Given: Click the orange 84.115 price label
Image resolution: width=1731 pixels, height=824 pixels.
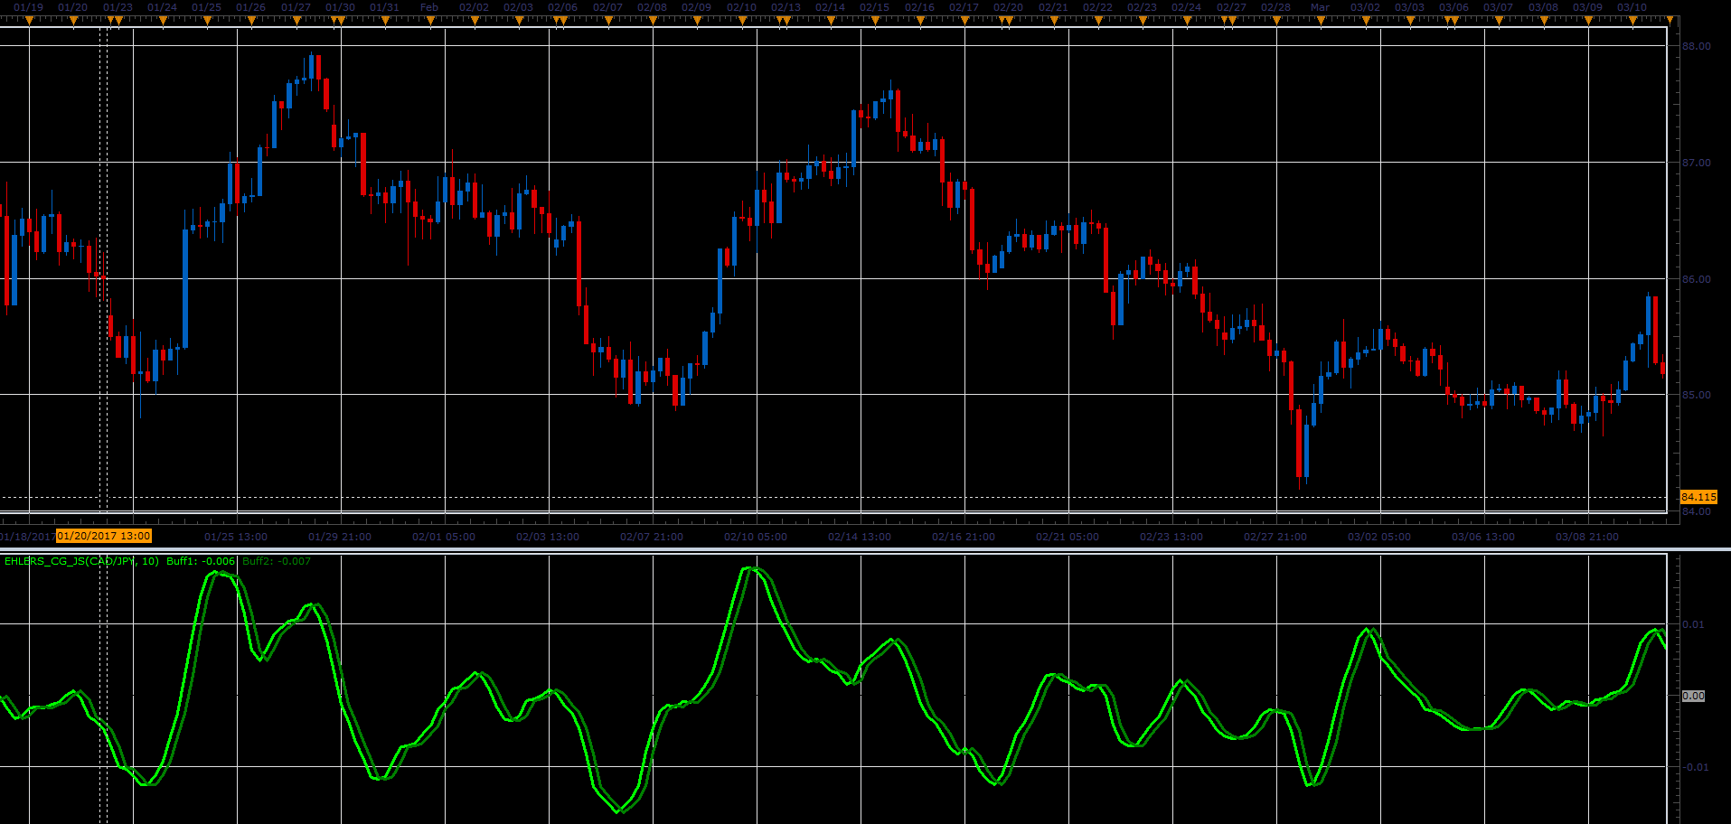Looking at the screenshot, I should [x=1698, y=497].
